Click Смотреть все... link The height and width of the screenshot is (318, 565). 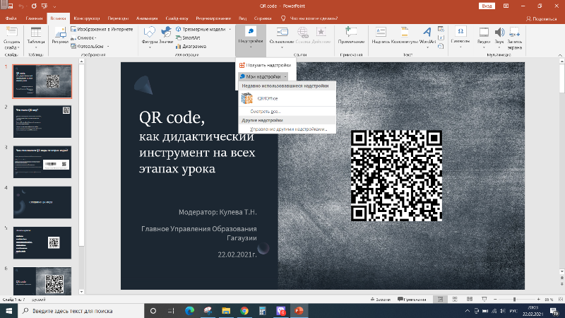coord(266,112)
